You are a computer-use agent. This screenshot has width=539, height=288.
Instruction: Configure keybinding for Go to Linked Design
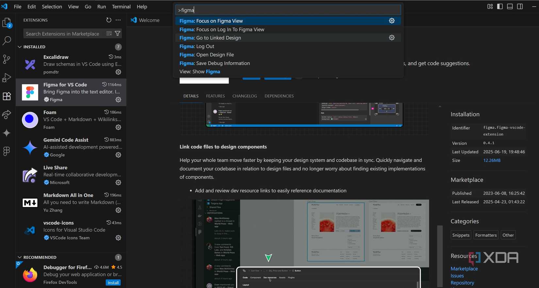pos(392,38)
